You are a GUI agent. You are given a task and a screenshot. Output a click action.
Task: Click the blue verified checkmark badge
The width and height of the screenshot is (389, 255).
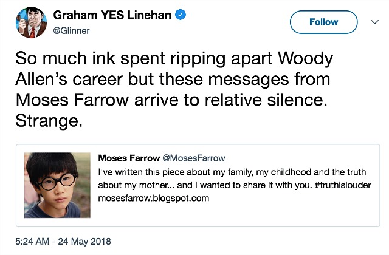pos(181,15)
